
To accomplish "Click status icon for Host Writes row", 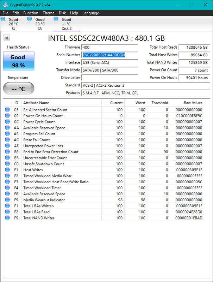I will [7, 170].
